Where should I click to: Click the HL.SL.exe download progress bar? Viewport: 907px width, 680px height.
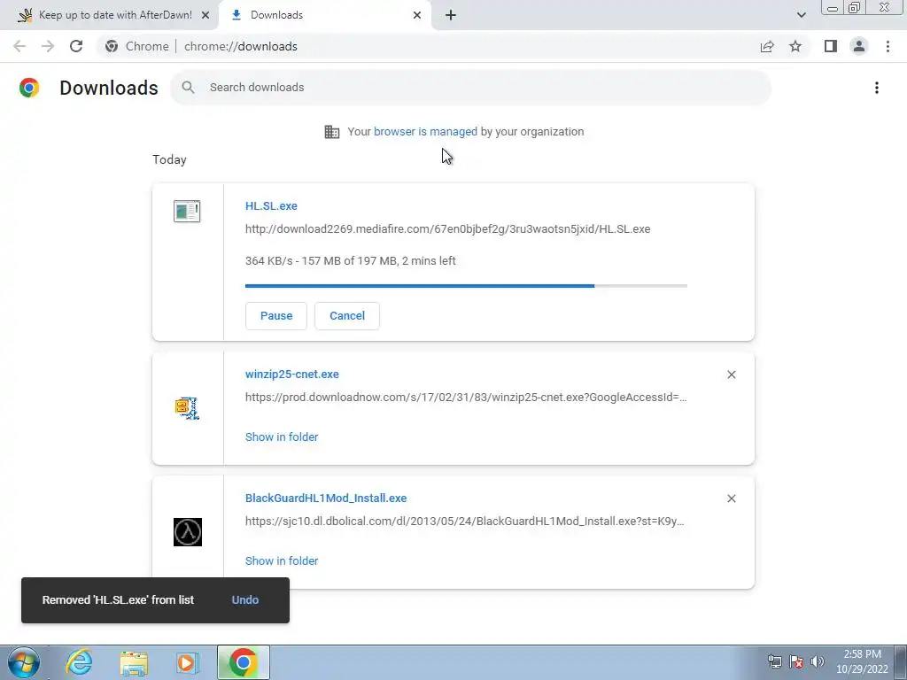pos(466,286)
